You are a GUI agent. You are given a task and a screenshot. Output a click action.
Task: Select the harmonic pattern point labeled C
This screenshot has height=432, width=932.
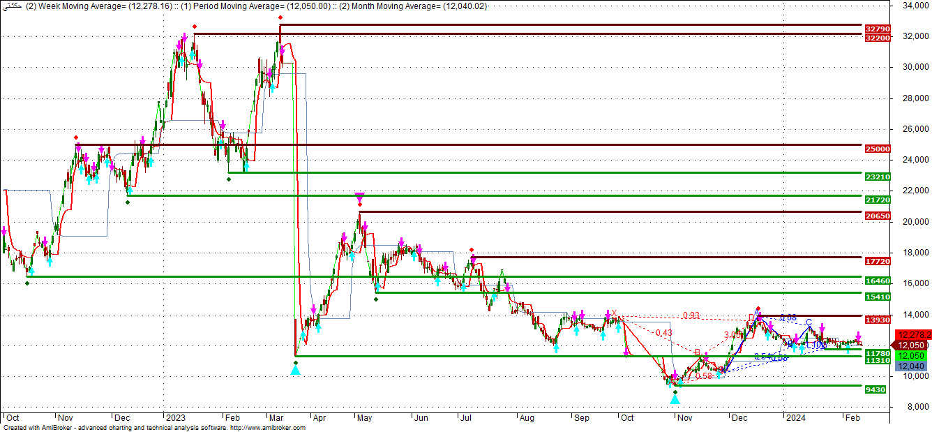pyautogui.click(x=809, y=322)
